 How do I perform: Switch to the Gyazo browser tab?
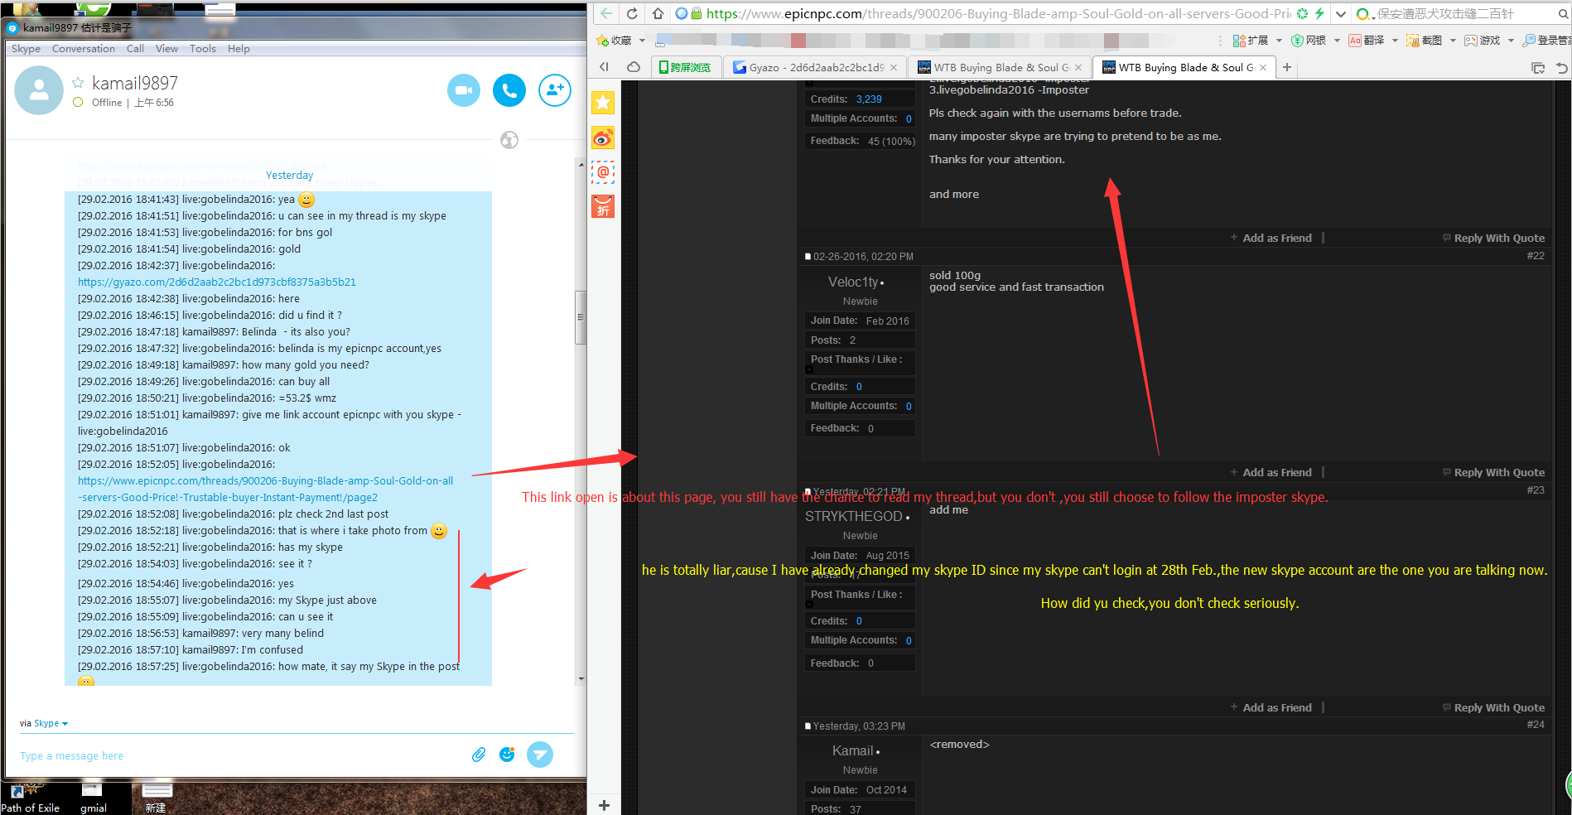814,68
